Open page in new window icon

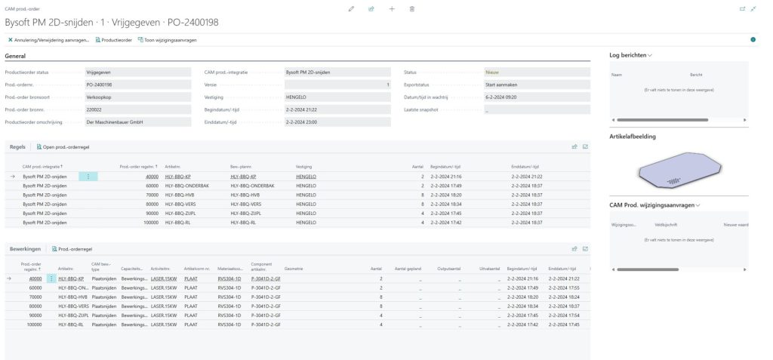pyautogui.click(x=742, y=8)
